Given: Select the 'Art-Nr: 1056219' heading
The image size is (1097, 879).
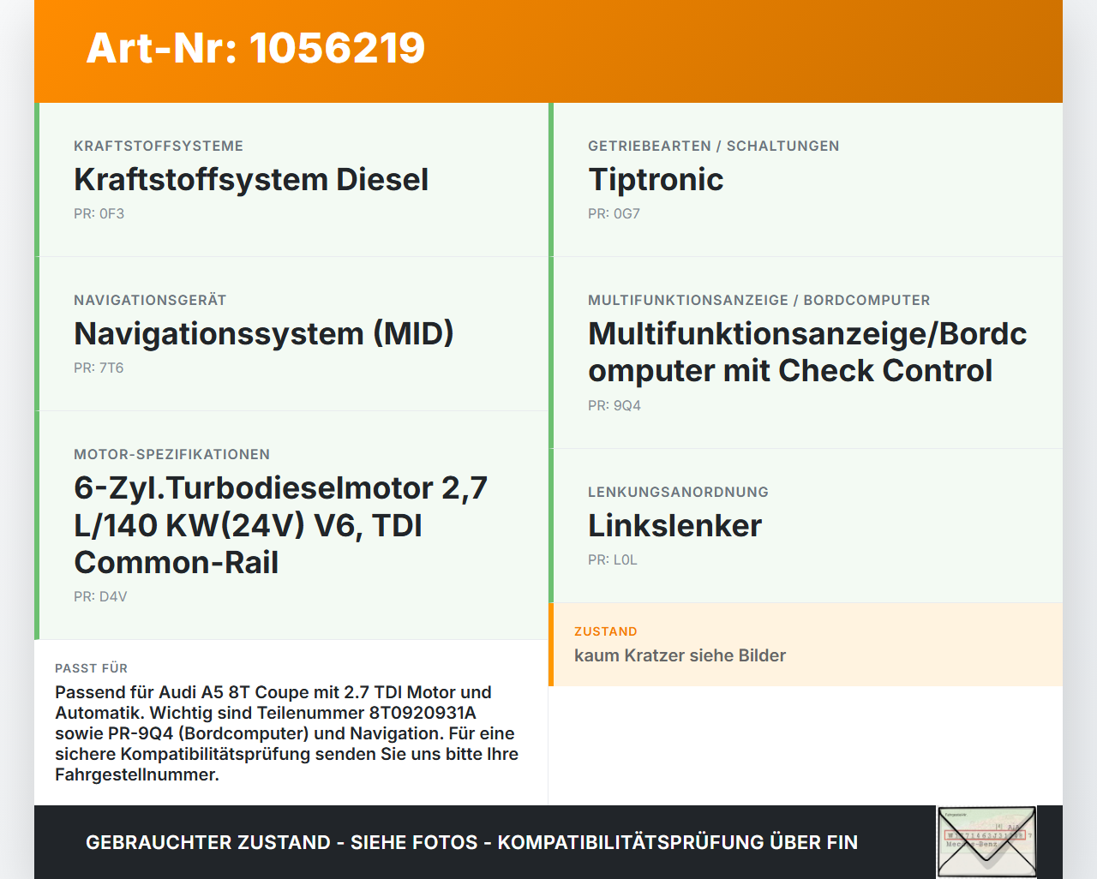Looking at the screenshot, I should [x=255, y=48].
